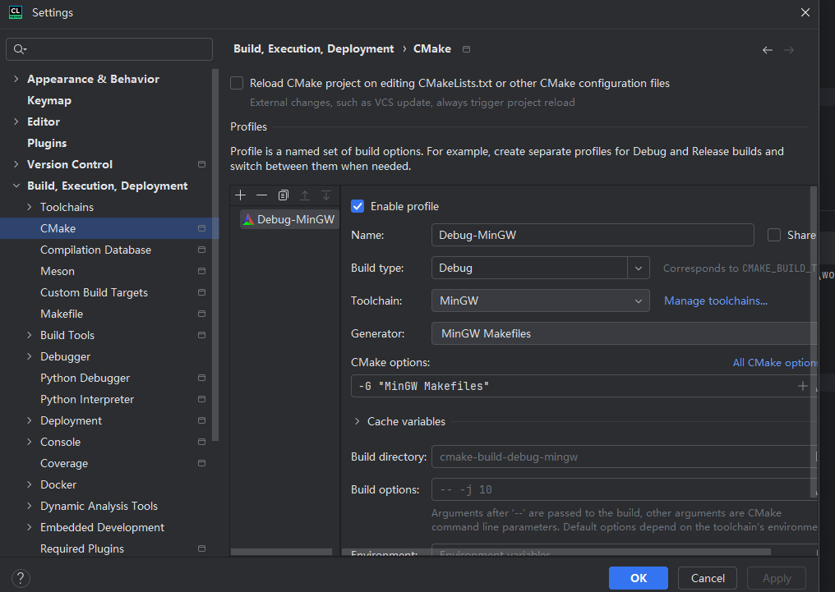Click the plus icon in CMake options field
The width and height of the screenshot is (835, 592).
pyautogui.click(x=802, y=386)
